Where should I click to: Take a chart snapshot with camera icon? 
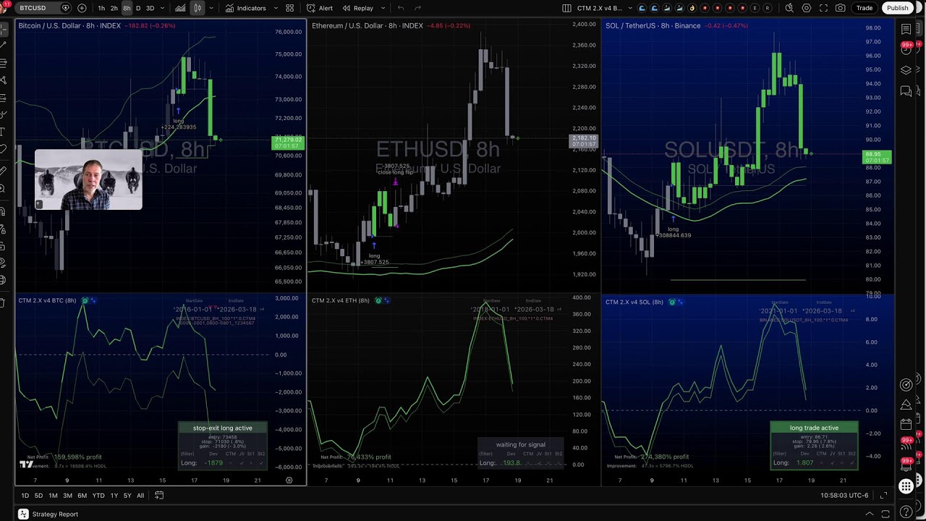pos(841,8)
